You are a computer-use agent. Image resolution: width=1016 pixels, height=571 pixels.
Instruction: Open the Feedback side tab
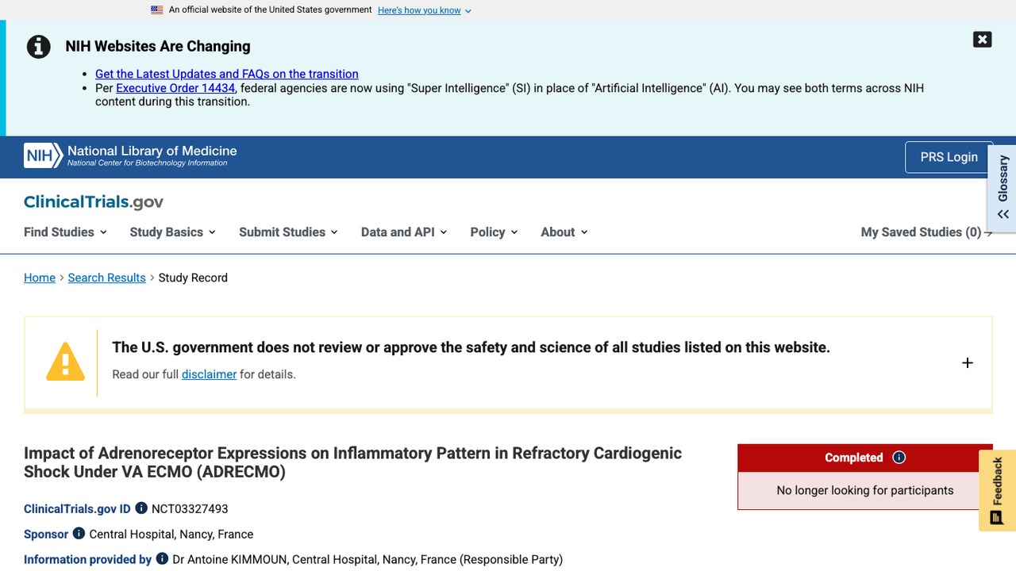click(x=997, y=490)
